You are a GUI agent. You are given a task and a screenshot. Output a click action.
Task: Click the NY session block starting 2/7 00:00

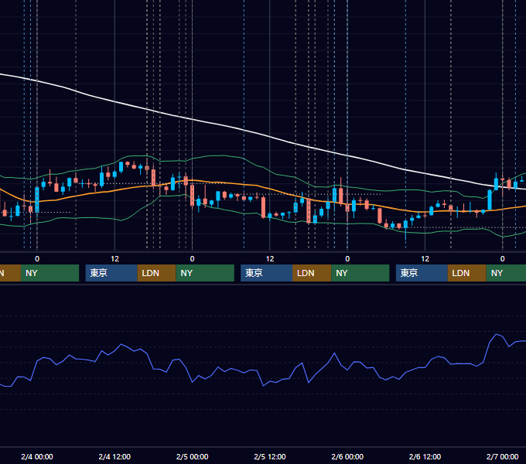(x=506, y=273)
